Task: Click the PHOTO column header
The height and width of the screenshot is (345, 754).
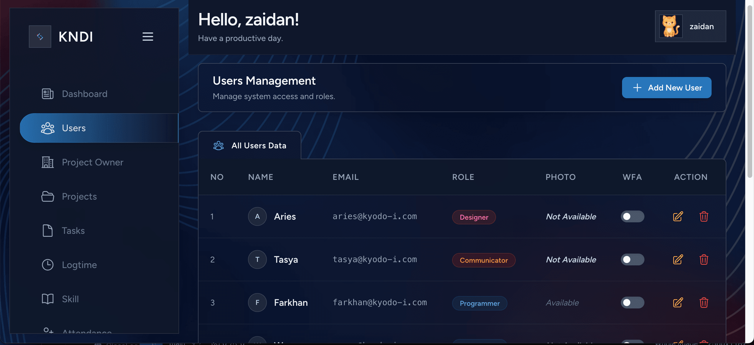Action: pos(560,177)
